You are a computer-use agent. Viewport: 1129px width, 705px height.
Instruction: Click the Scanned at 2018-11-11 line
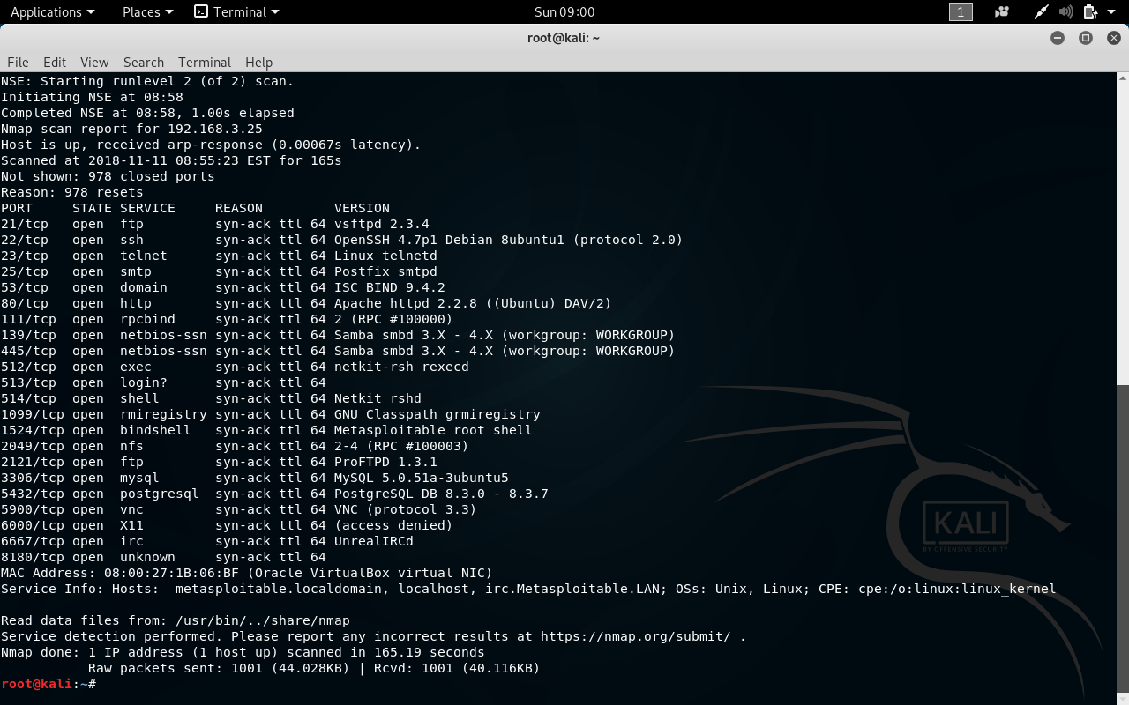pyautogui.click(x=171, y=160)
